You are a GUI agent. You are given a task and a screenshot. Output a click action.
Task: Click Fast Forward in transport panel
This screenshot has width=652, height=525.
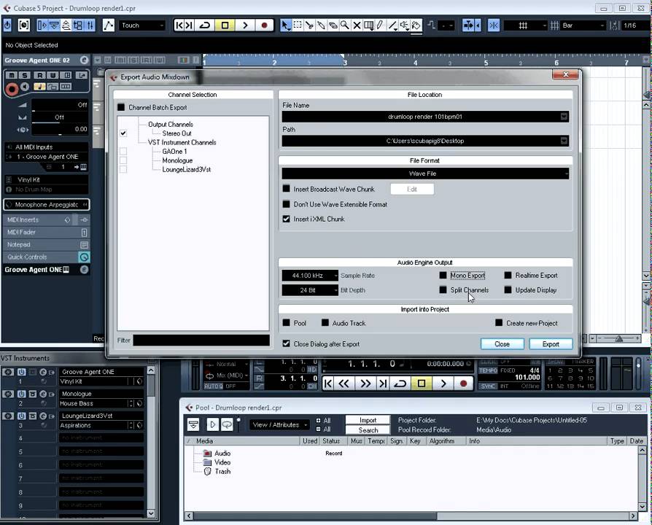365,384
